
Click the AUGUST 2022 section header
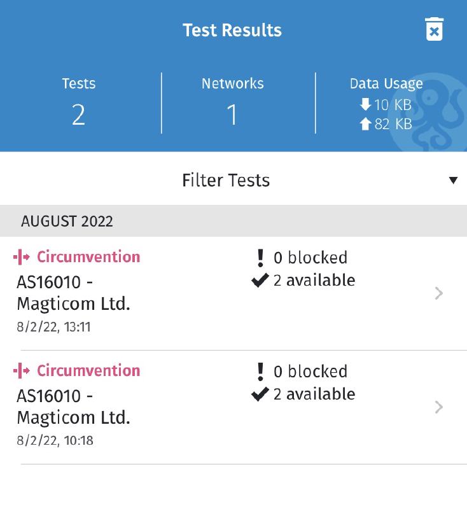[x=67, y=221]
